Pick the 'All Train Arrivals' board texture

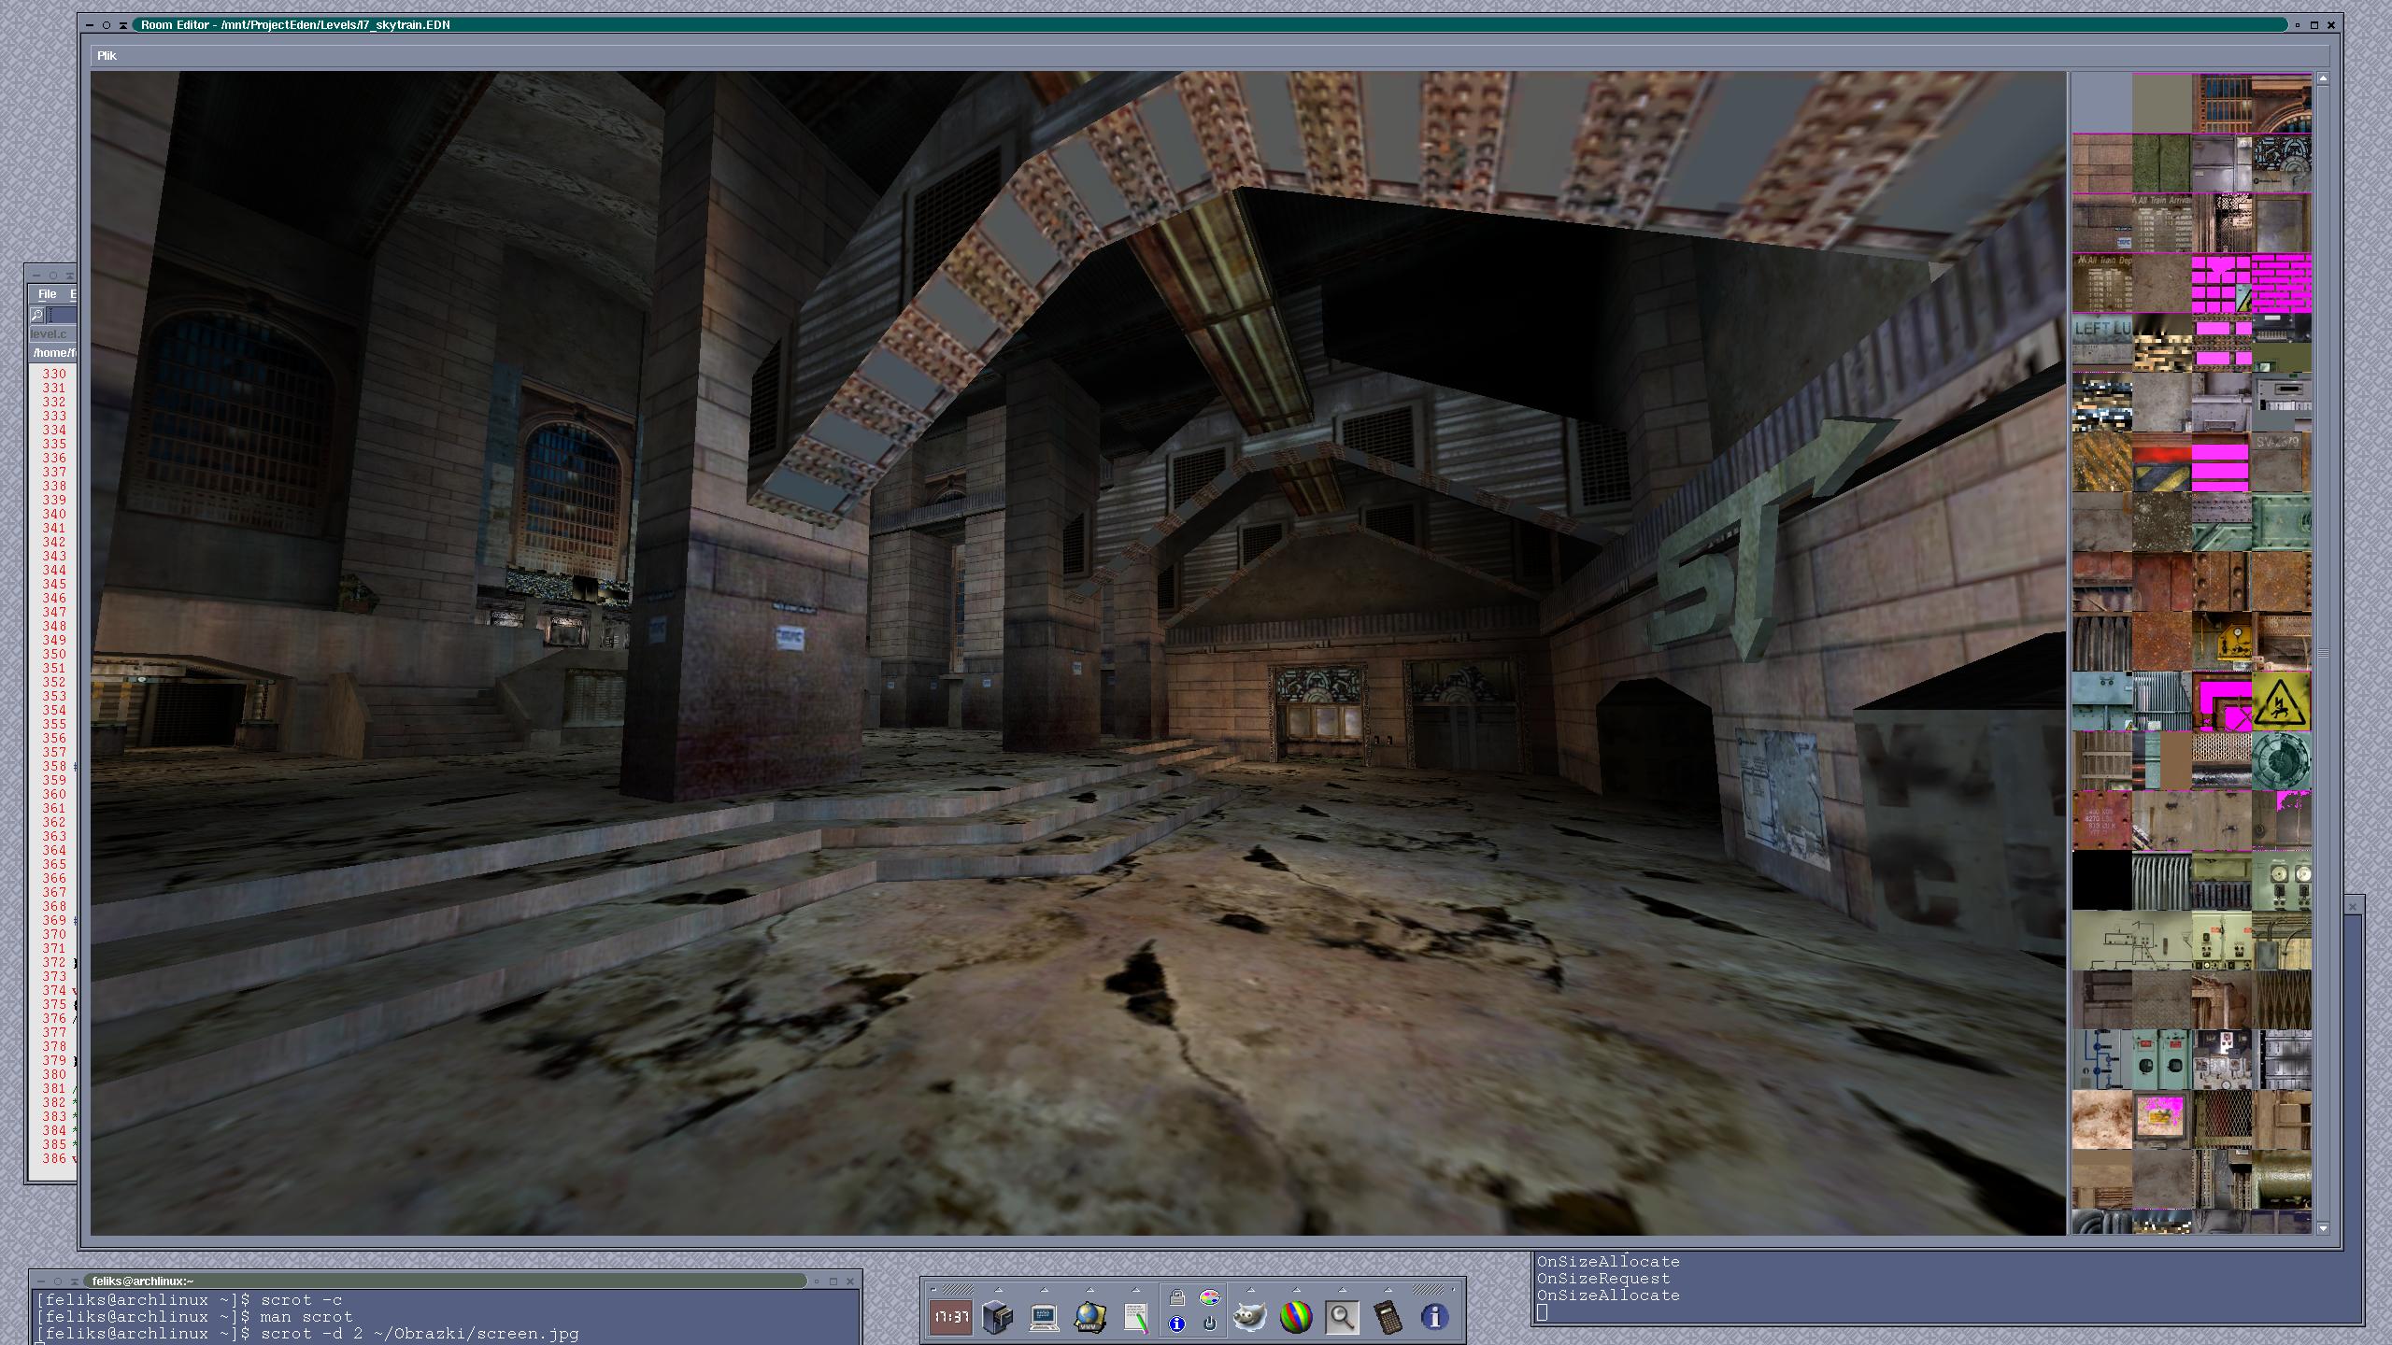[x=2162, y=223]
